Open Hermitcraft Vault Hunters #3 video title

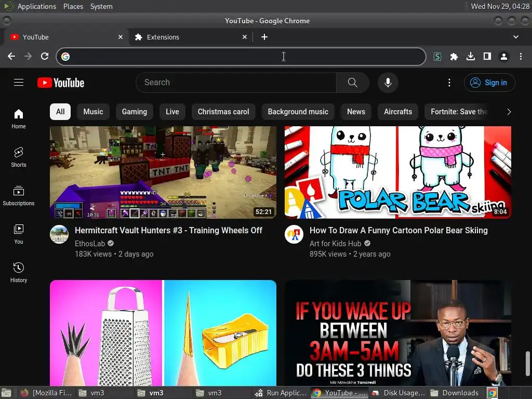coord(168,230)
